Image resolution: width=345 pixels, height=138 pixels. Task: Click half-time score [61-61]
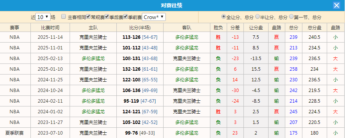click(149, 69)
